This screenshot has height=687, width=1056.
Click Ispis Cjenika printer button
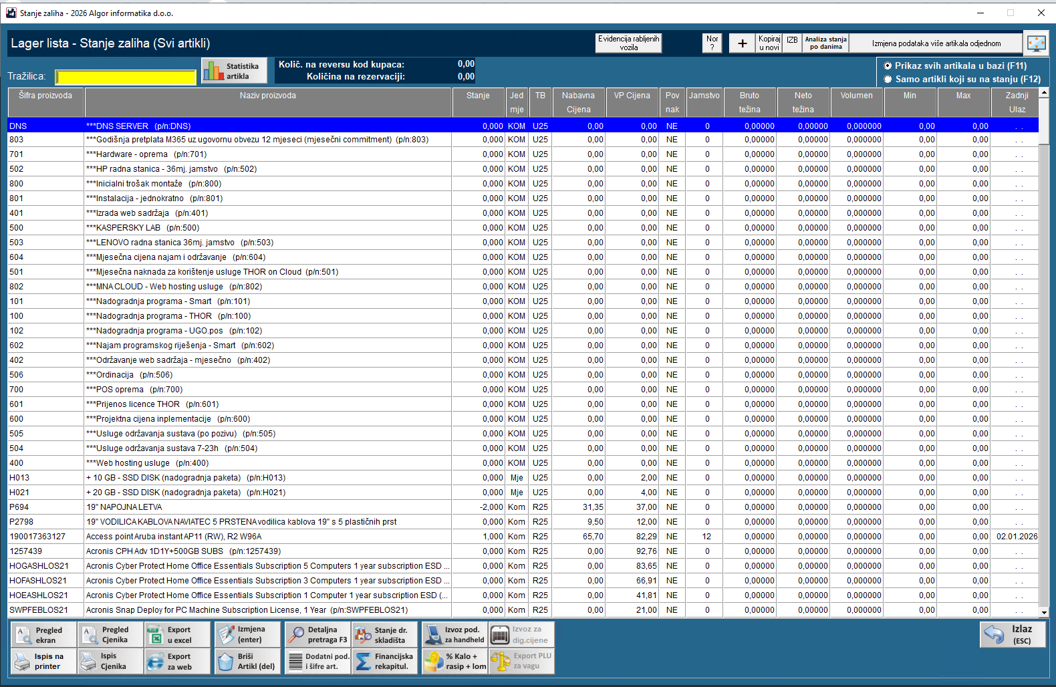pyautogui.click(x=111, y=662)
